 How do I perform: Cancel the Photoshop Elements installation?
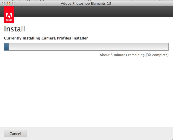(15, 134)
